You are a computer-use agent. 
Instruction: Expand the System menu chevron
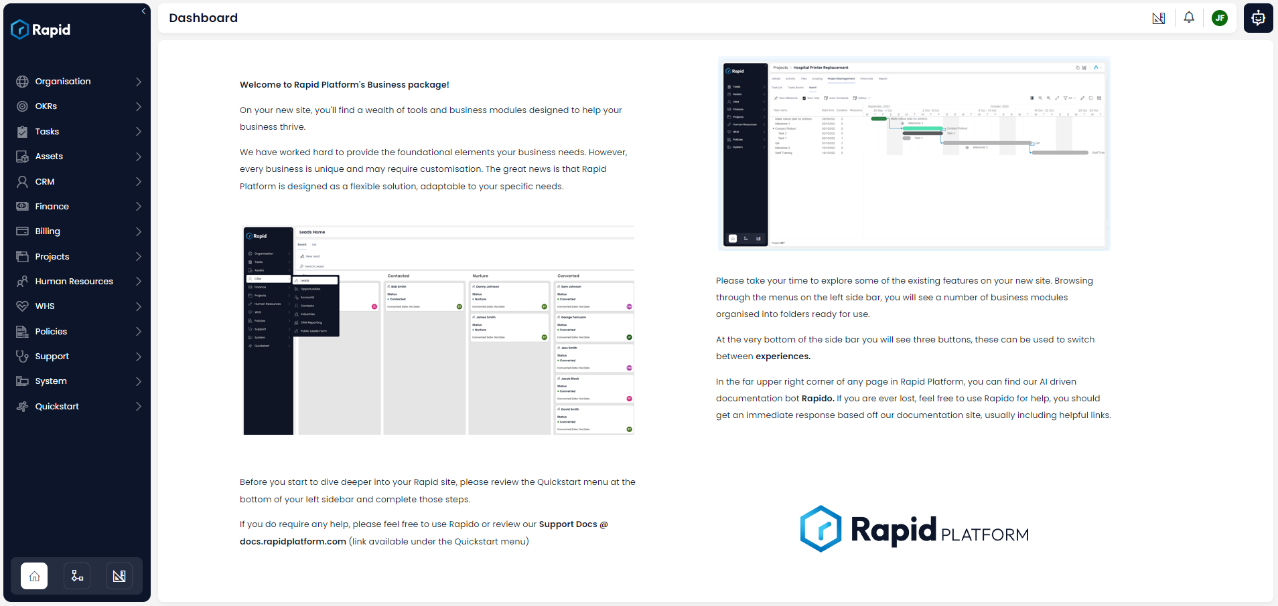[x=139, y=381]
